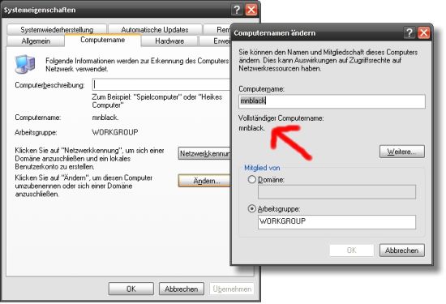The height and width of the screenshot is (304, 446).
Task: Open the Automatische Updates tab
Action: pyautogui.click(x=155, y=29)
